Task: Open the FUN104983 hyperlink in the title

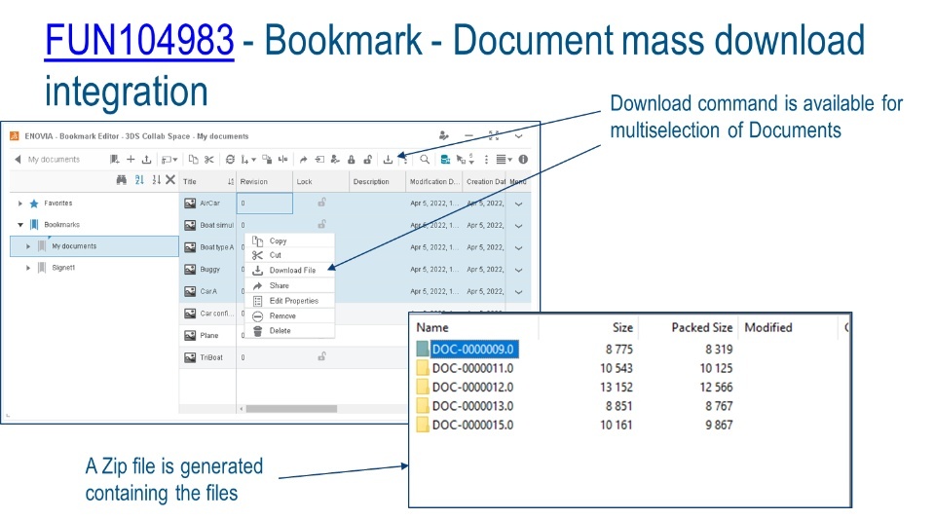Action: (139, 41)
